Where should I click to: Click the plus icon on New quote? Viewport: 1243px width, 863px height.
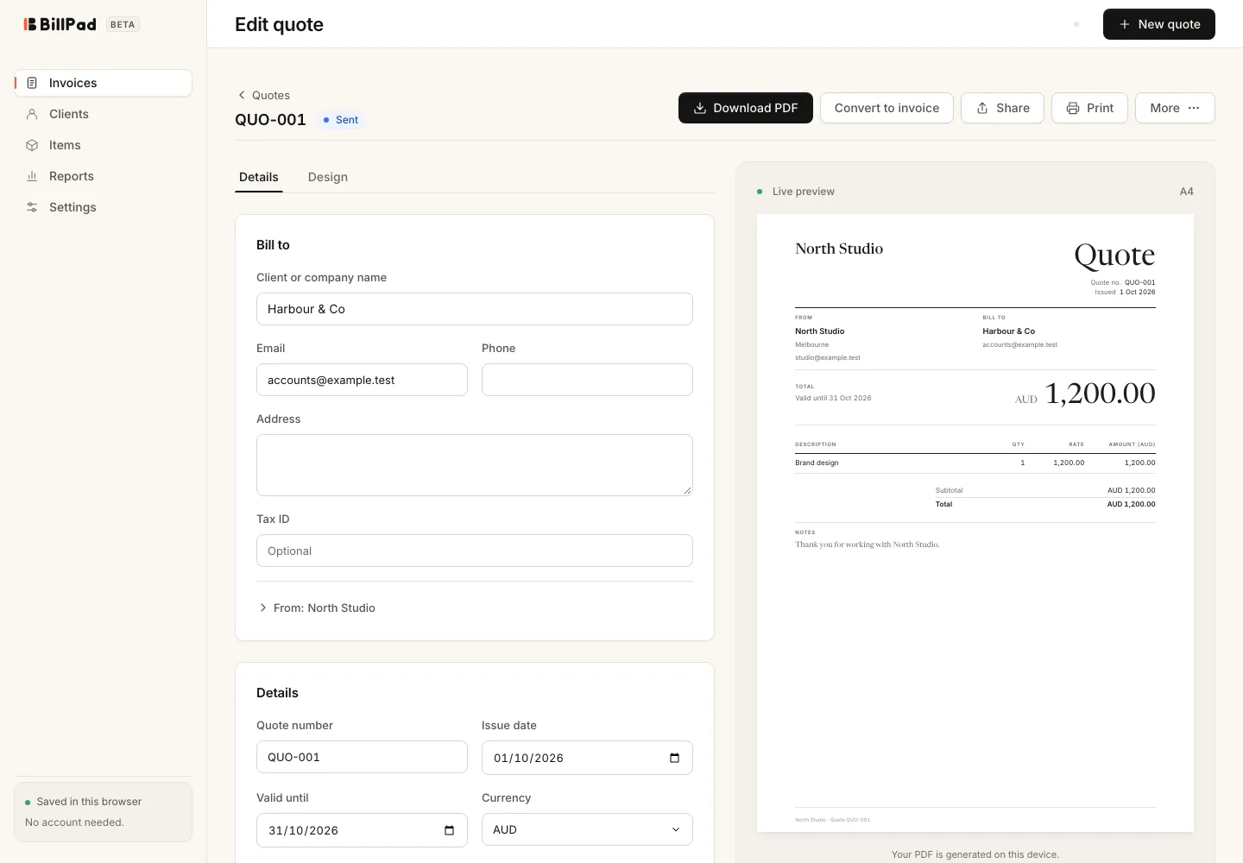1125,24
